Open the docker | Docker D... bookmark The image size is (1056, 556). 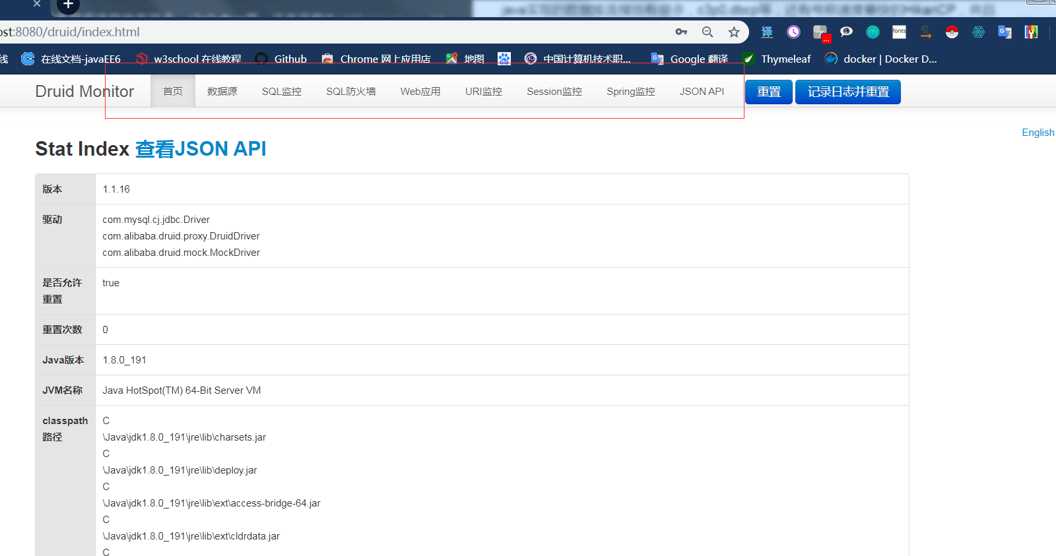click(881, 59)
